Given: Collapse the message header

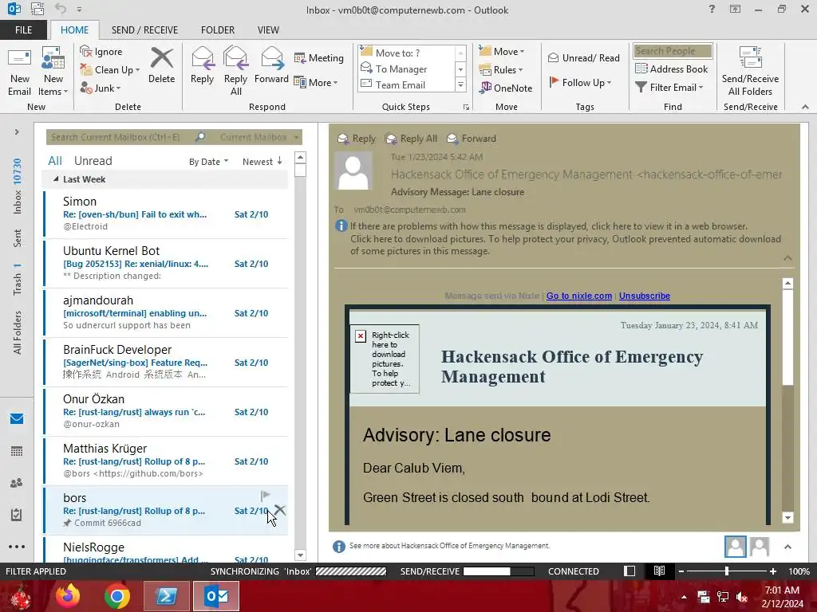Looking at the screenshot, I should coord(787,258).
